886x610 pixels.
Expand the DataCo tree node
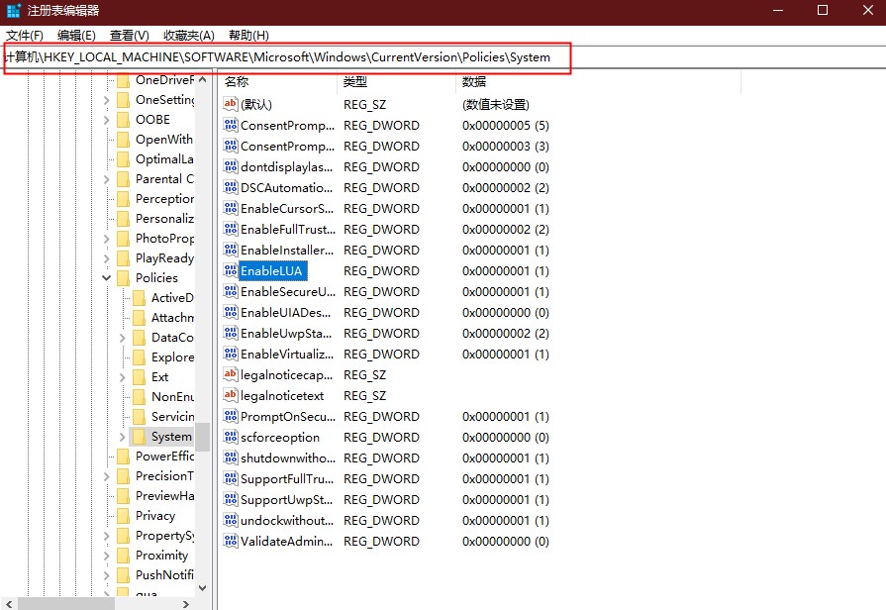click(x=122, y=338)
